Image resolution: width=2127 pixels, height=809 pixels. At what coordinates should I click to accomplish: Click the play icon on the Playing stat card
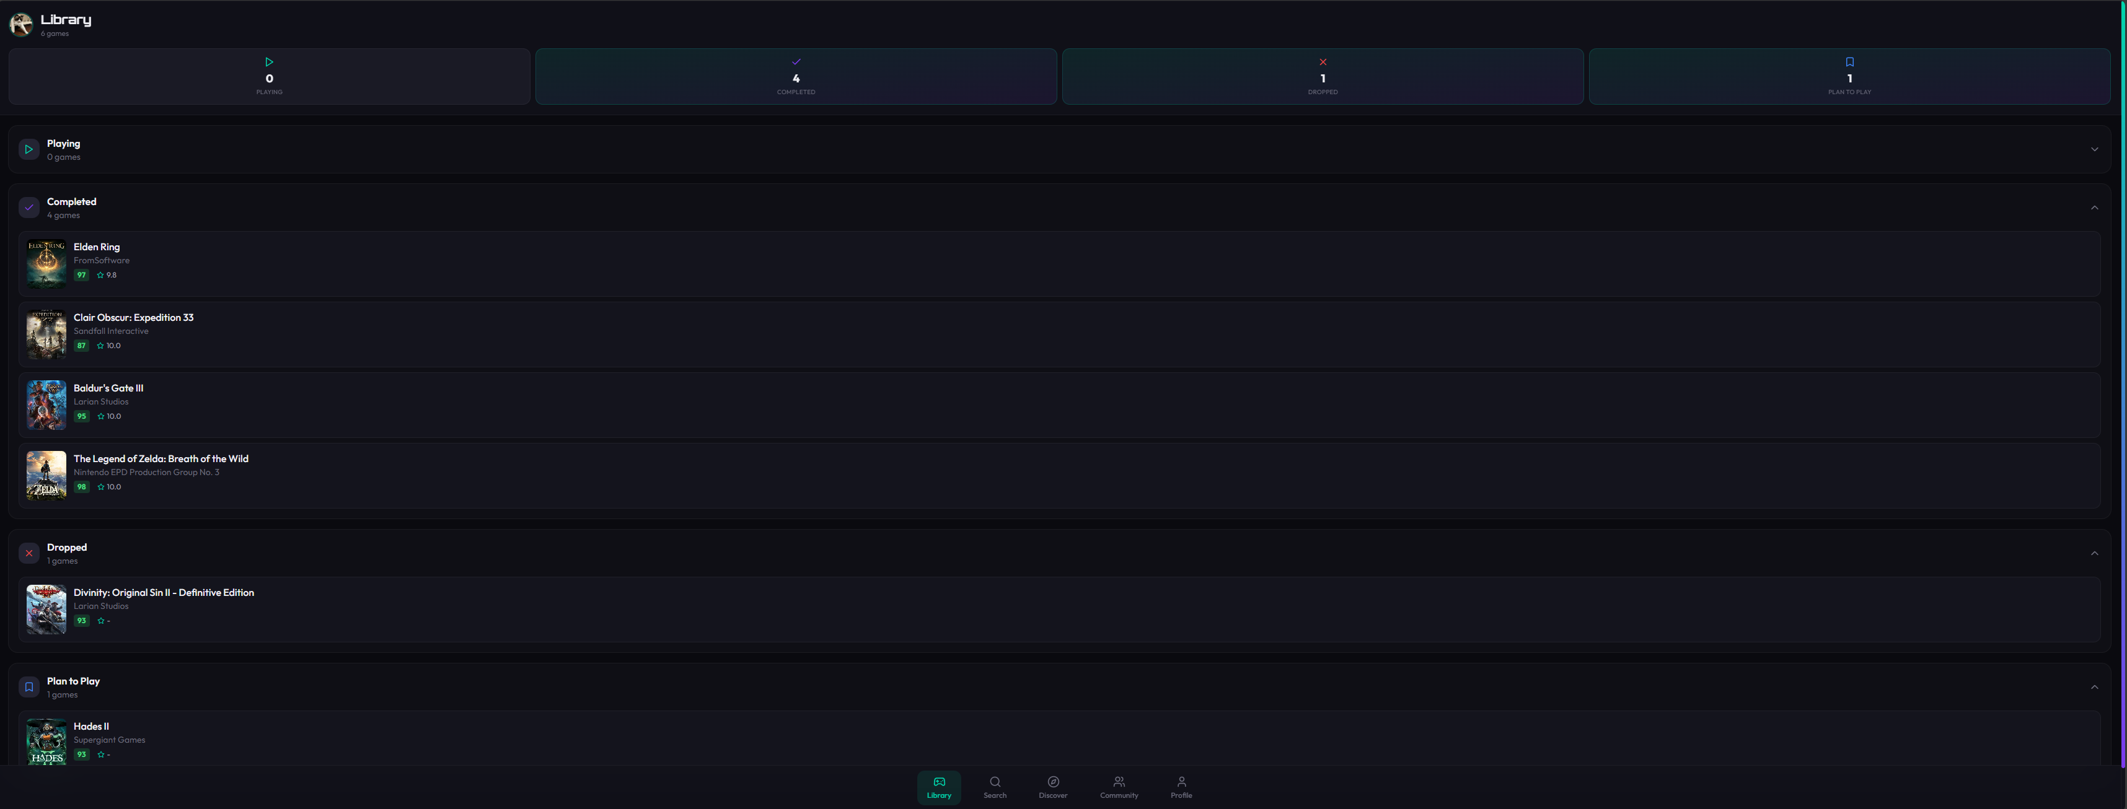269,61
